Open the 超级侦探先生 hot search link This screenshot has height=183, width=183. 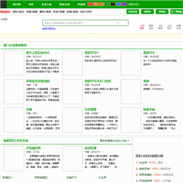pyautogui.click(x=49, y=29)
